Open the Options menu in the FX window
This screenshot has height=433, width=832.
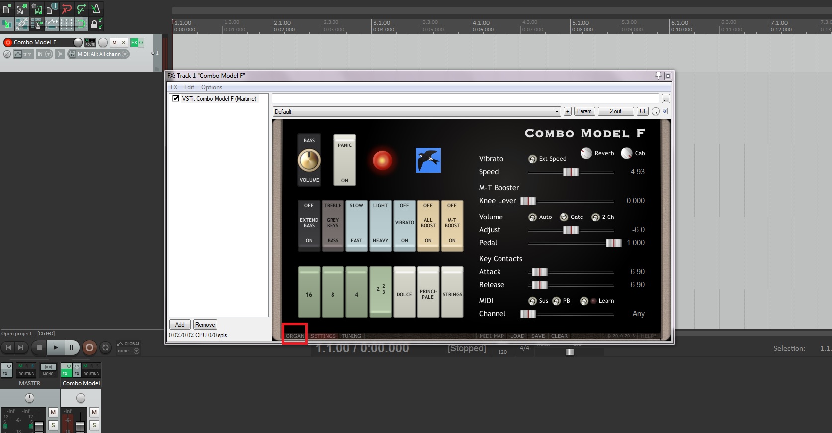(x=212, y=87)
